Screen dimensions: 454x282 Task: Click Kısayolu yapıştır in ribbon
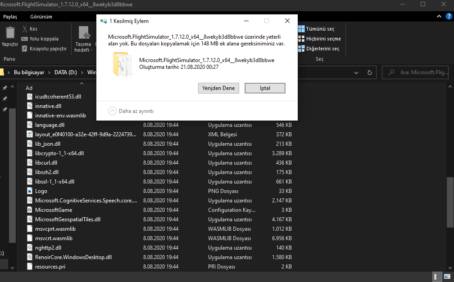click(x=44, y=49)
